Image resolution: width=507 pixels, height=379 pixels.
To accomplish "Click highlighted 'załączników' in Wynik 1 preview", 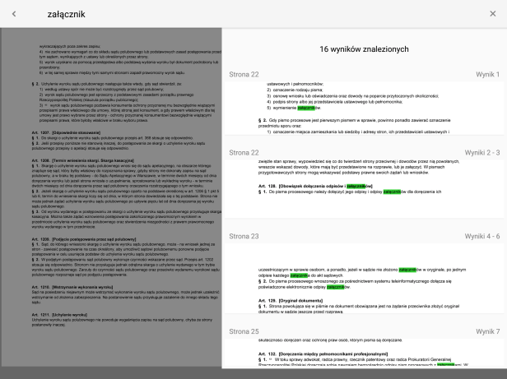I will pyautogui.click(x=308, y=107).
